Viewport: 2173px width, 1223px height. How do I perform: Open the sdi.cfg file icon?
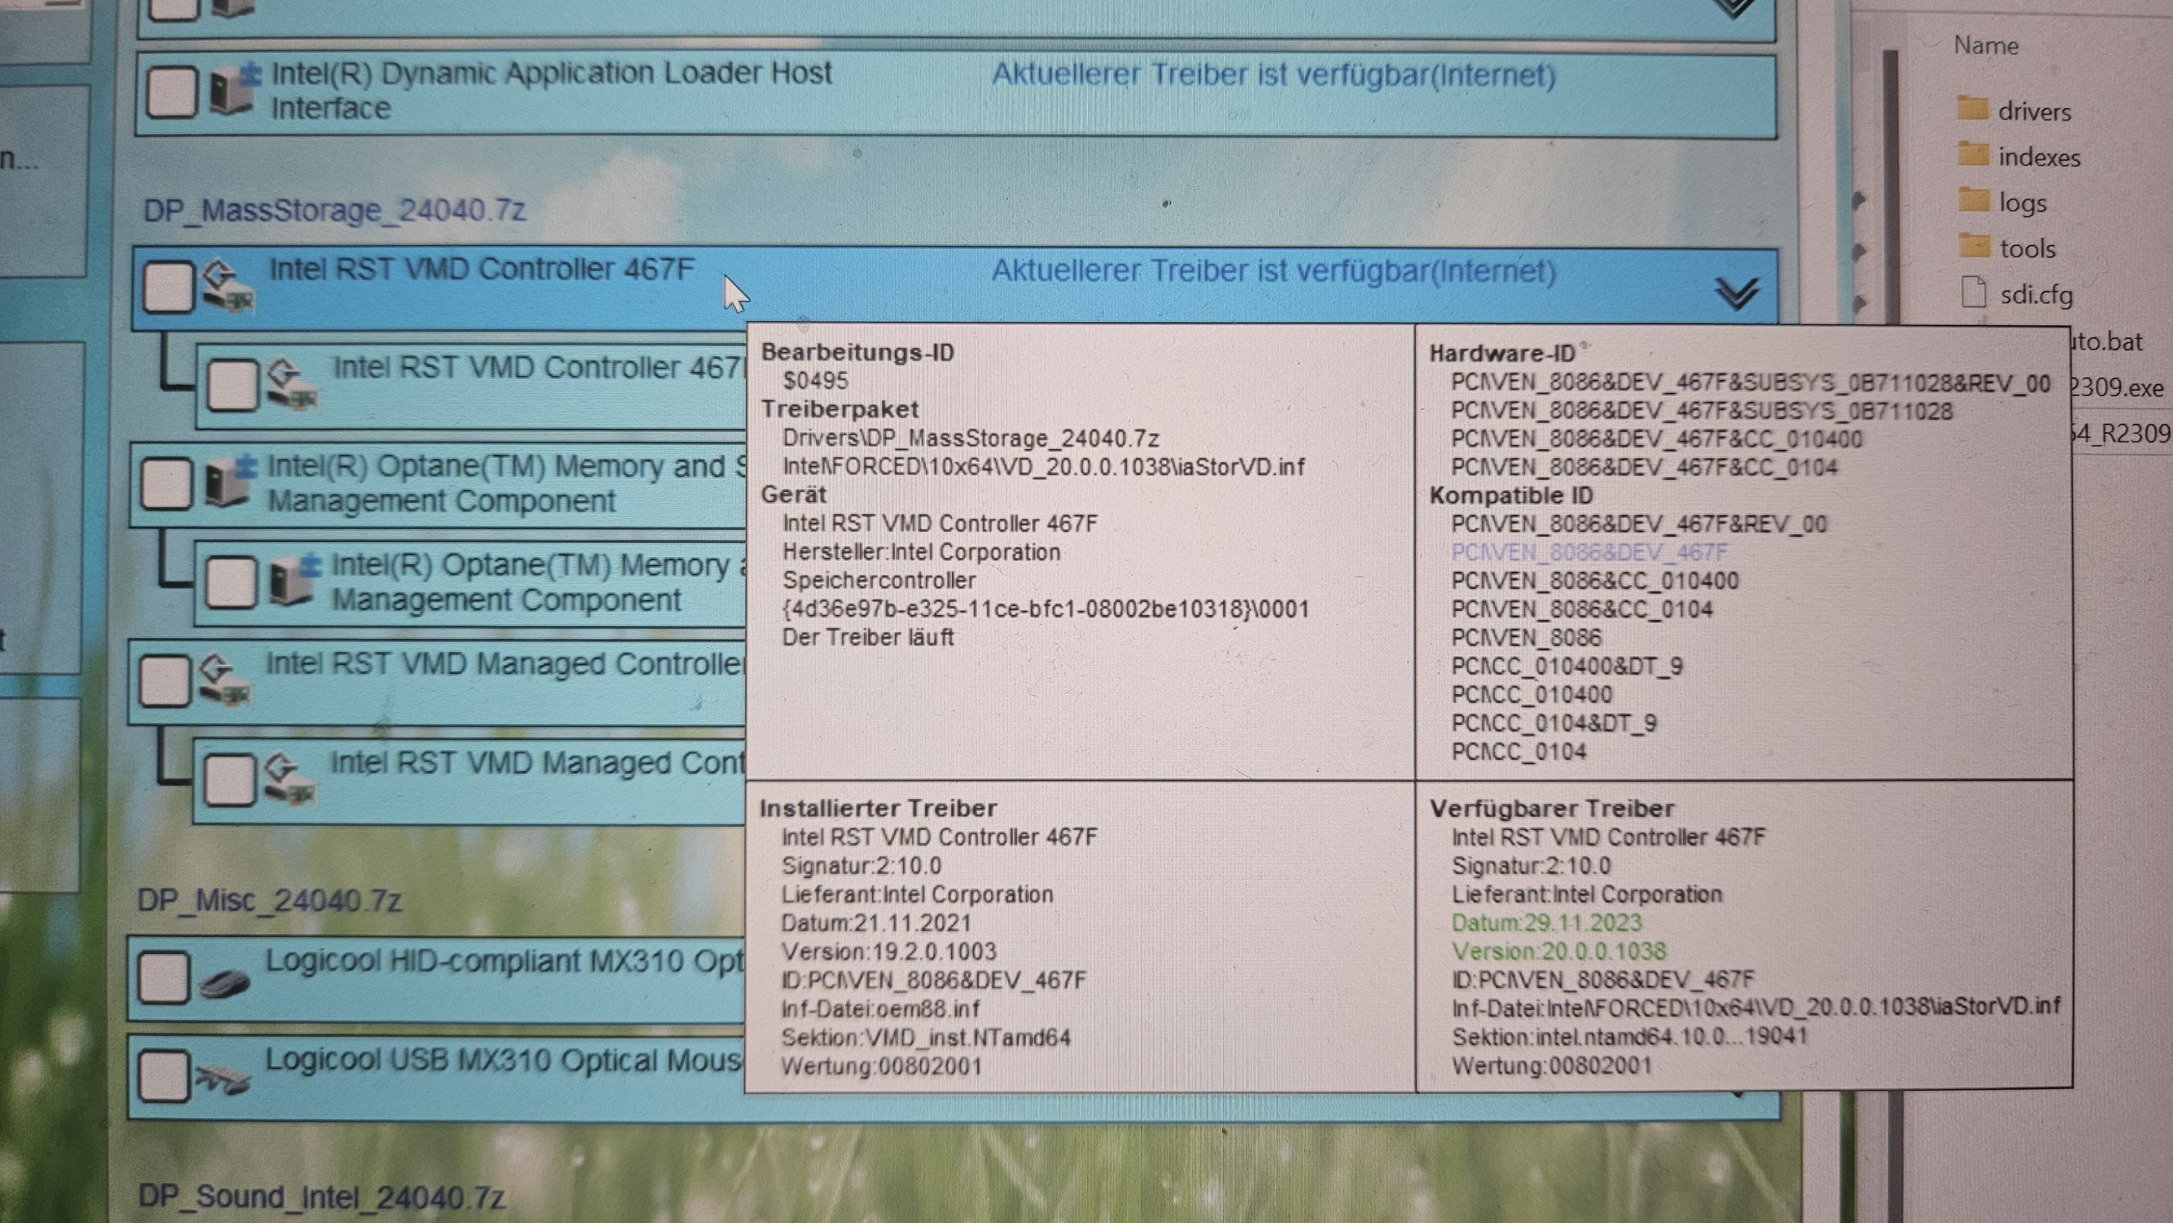(x=1974, y=294)
